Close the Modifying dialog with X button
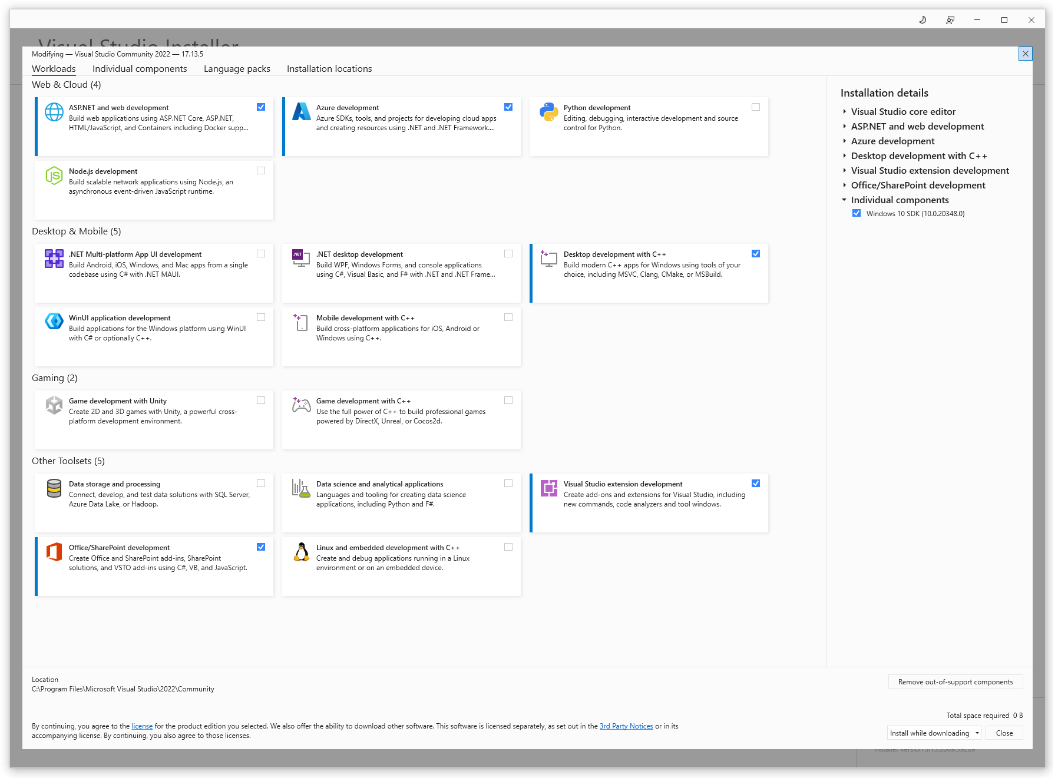The image size is (1058, 778). click(x=1026, y=54)
